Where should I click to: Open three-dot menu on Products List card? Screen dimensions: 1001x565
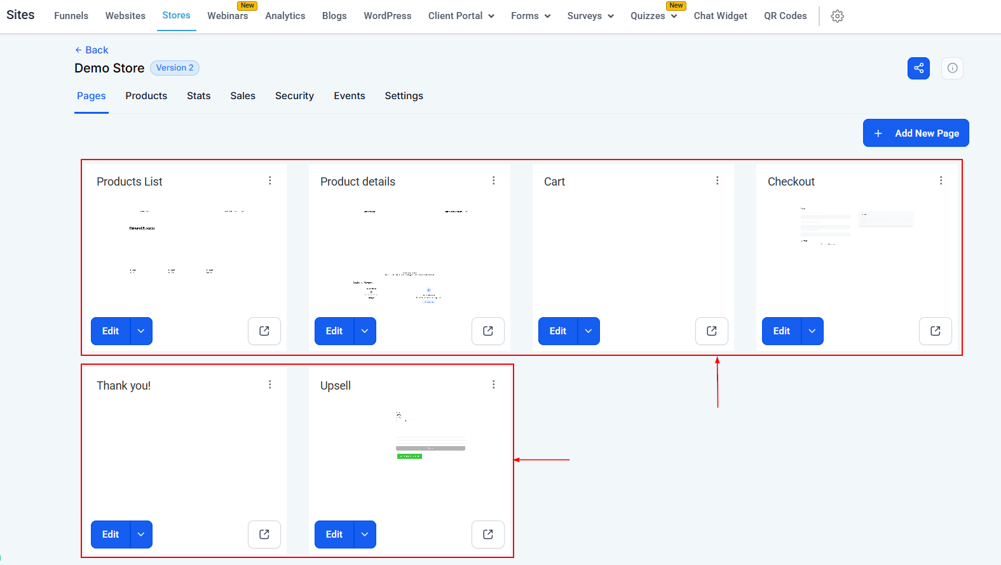270,180
